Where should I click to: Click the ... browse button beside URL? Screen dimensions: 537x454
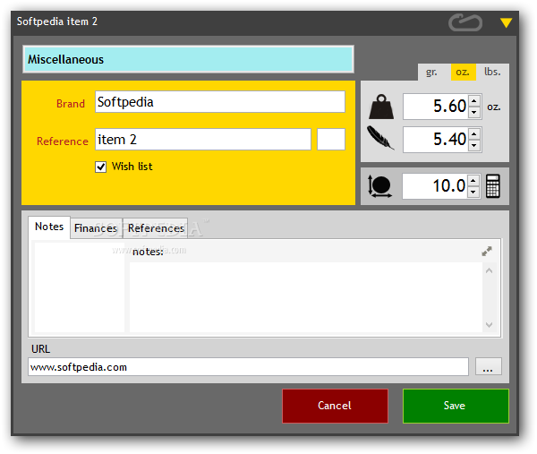click(489, 367)
